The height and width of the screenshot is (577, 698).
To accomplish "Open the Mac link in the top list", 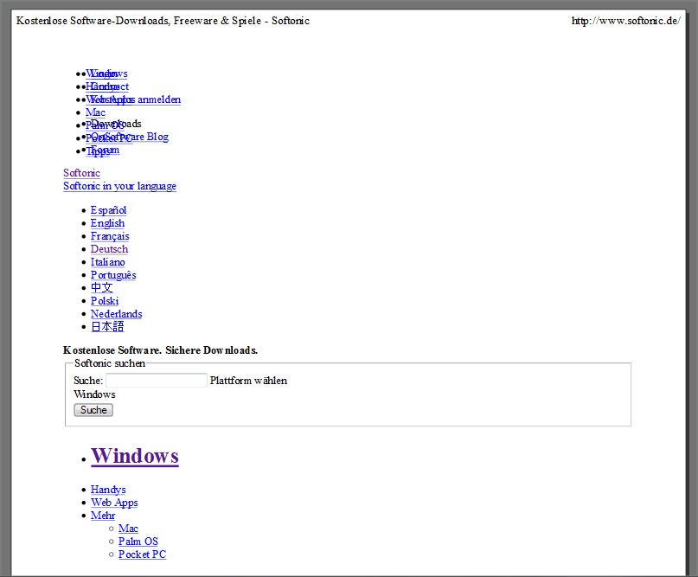I will (x=95, y=112).
